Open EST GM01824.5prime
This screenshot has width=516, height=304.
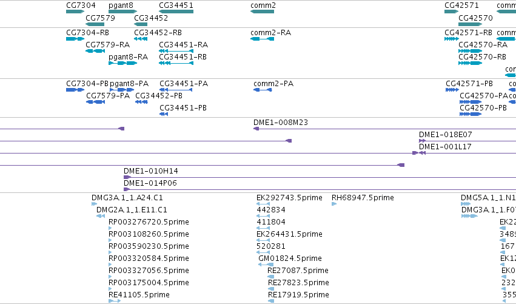pos(290,258)
